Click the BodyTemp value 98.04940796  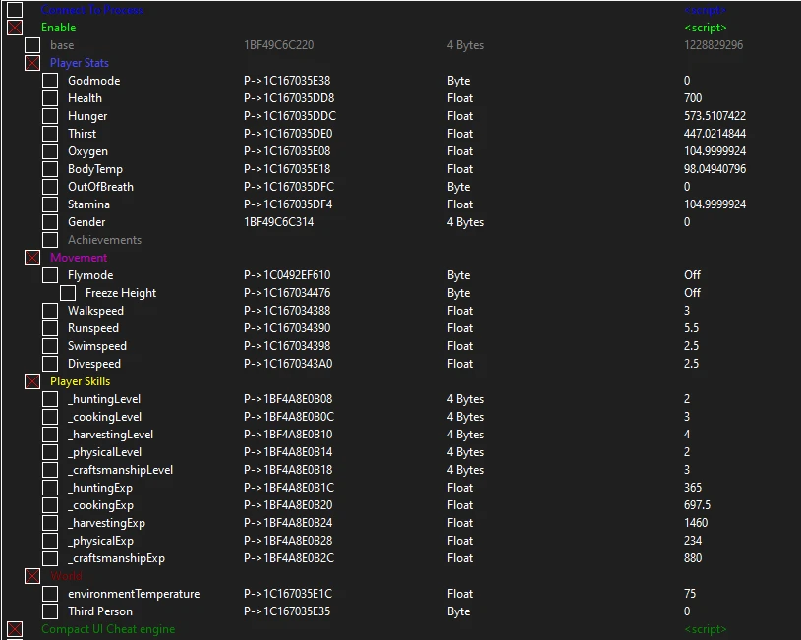tap(715, 169)
